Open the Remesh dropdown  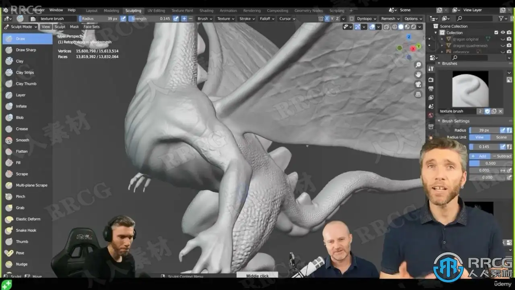coord(390,19)
